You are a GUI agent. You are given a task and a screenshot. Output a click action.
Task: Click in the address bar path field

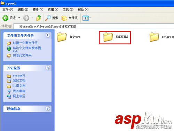pos(94,26)
